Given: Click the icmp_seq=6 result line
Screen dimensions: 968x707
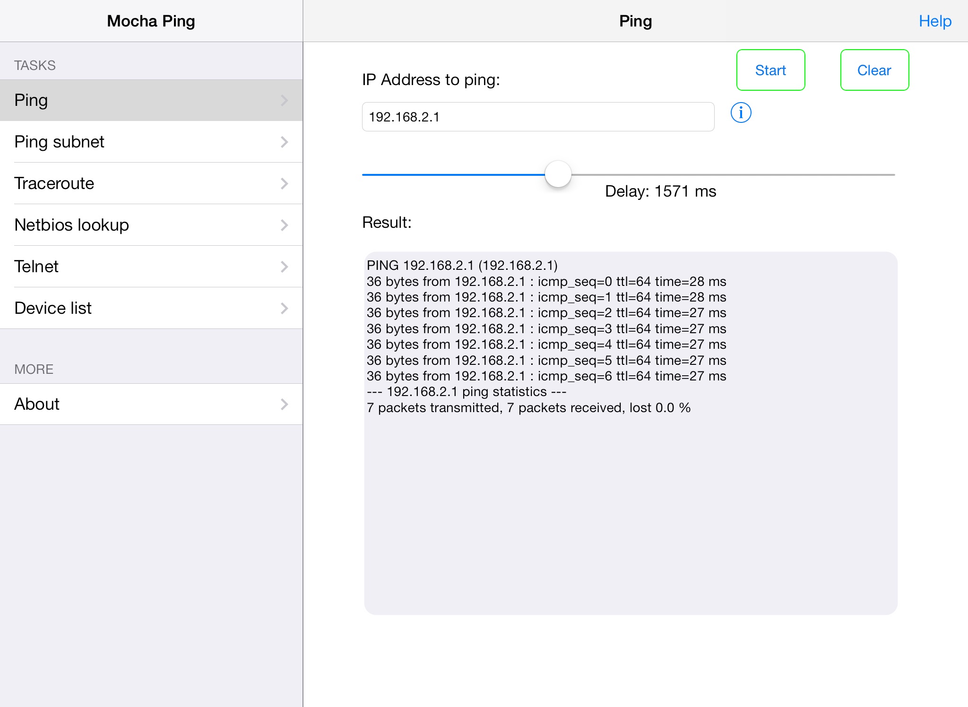Looking at the screenshot, I should tap(546, 376).
